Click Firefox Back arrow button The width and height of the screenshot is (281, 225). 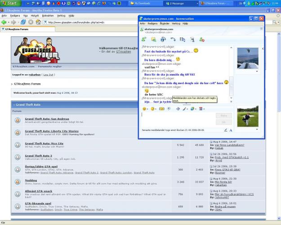(x=4, y=22)
